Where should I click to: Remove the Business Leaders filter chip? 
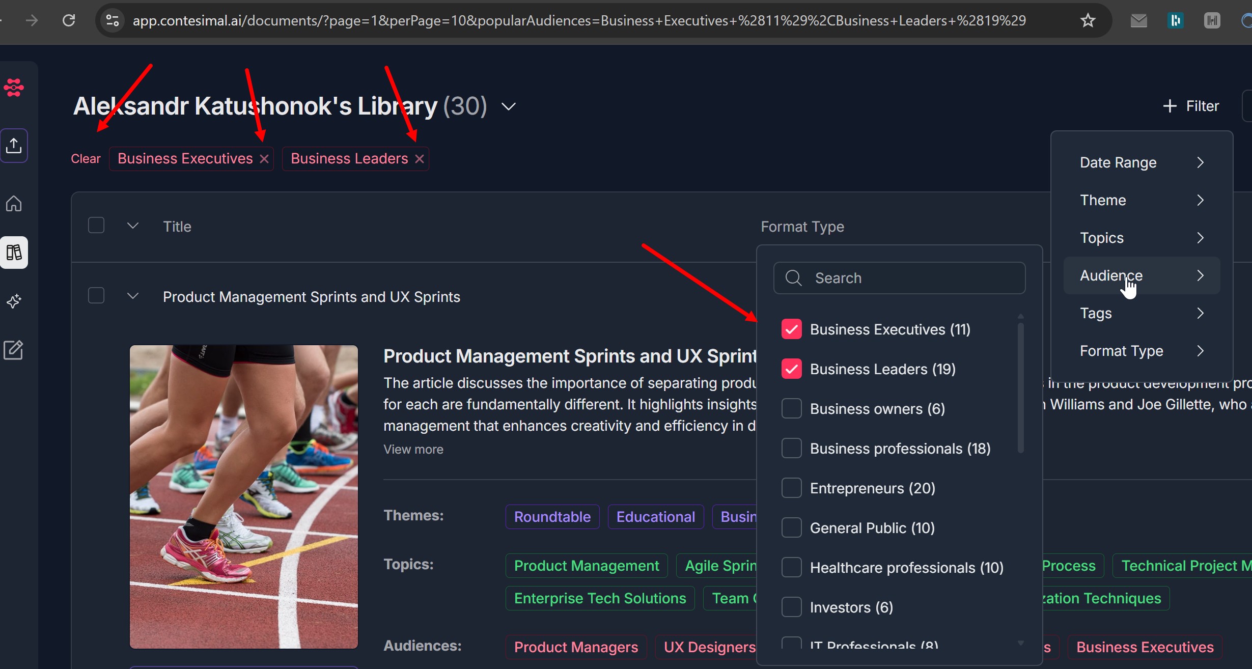[420, 159]
